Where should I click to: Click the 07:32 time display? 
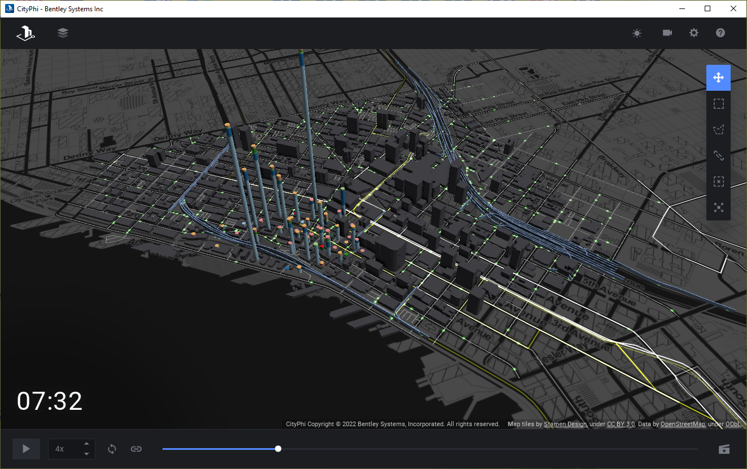(x=50, y=401)
